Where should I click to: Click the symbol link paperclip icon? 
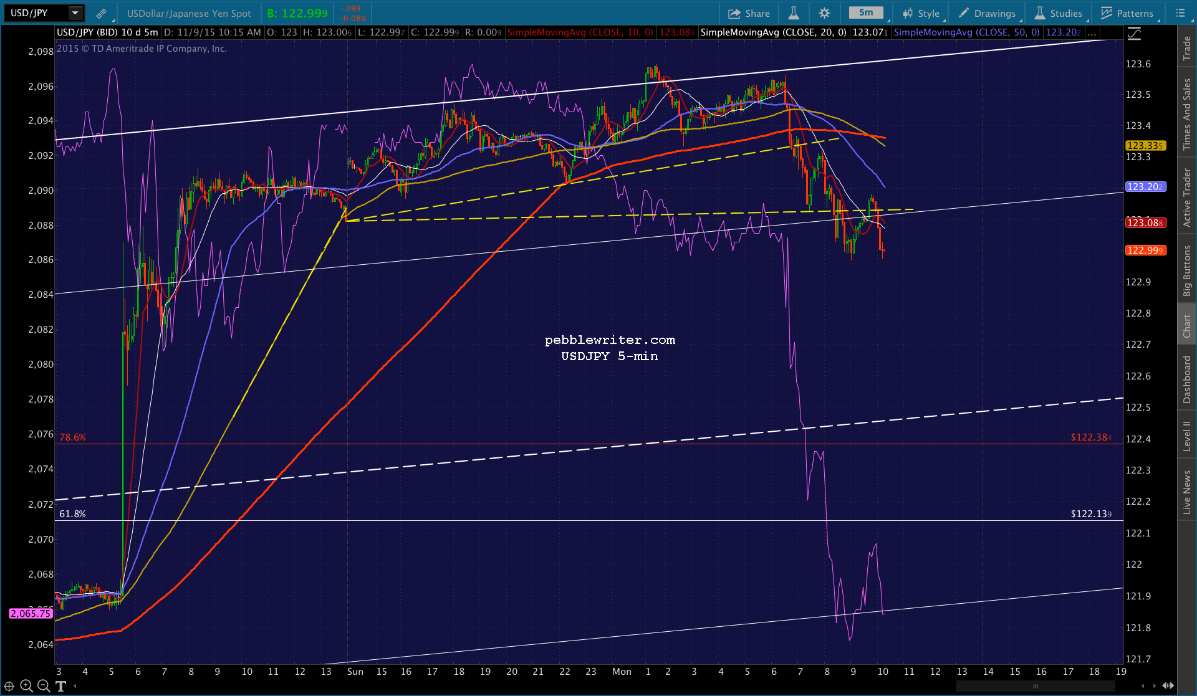point(101,13)
